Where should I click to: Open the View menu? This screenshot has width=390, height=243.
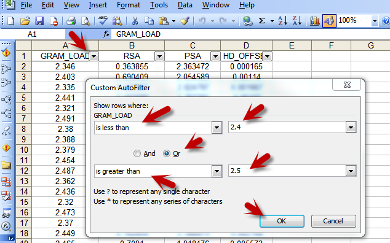[71, 5]
